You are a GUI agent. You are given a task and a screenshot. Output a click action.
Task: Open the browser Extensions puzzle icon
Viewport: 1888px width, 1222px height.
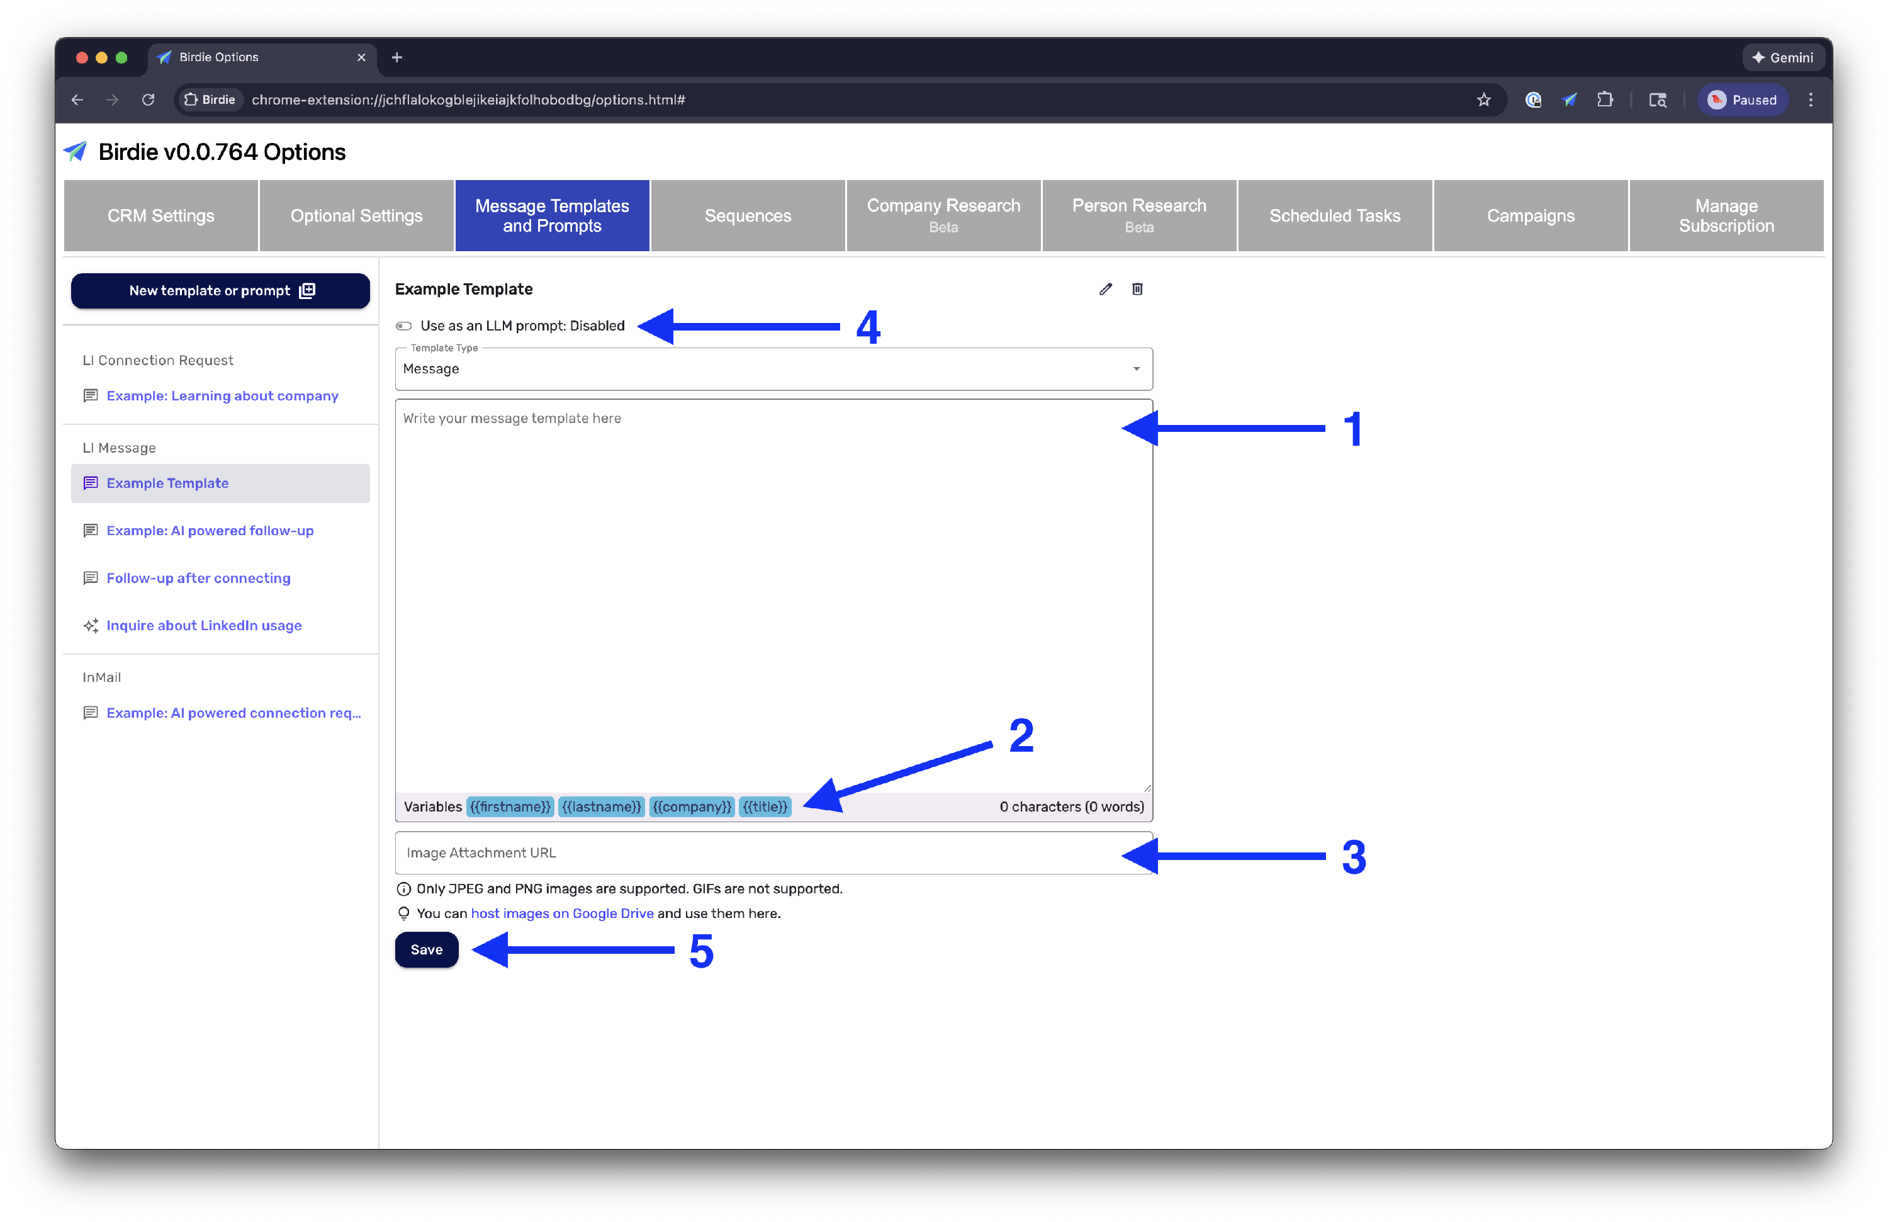click(x=1605, y=100)
